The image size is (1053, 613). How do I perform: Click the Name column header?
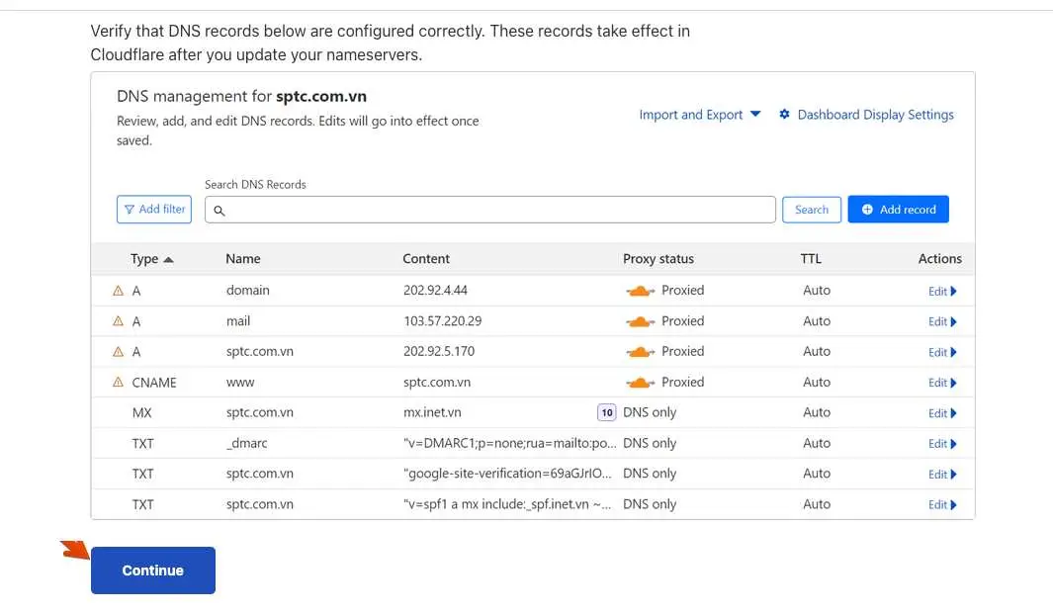243,258
